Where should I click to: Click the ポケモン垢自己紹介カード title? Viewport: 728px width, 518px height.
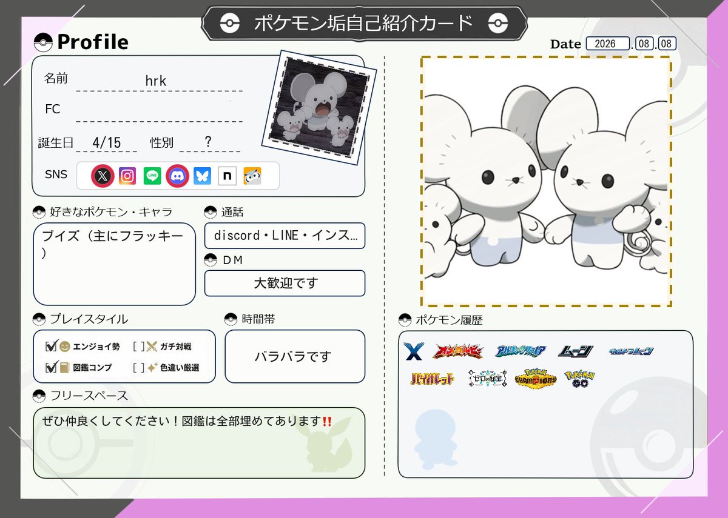[x=363, y=24]
